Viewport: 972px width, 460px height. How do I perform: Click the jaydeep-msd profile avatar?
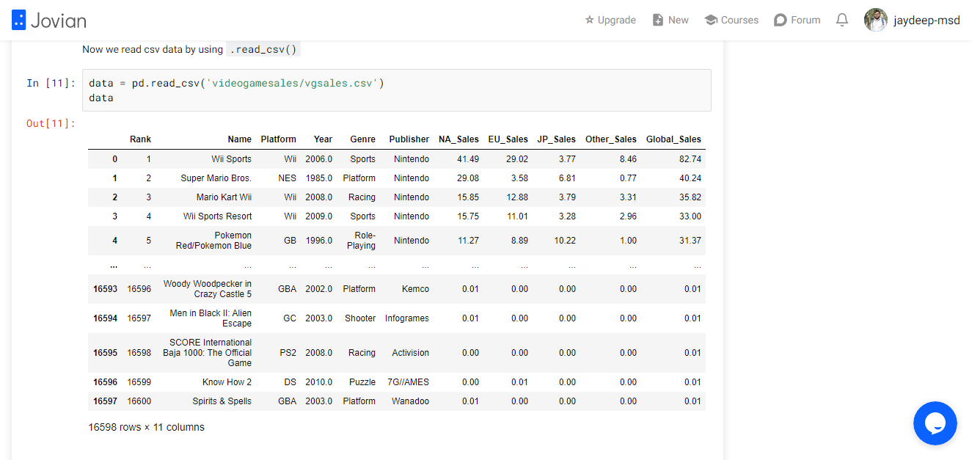click(876, 20)
